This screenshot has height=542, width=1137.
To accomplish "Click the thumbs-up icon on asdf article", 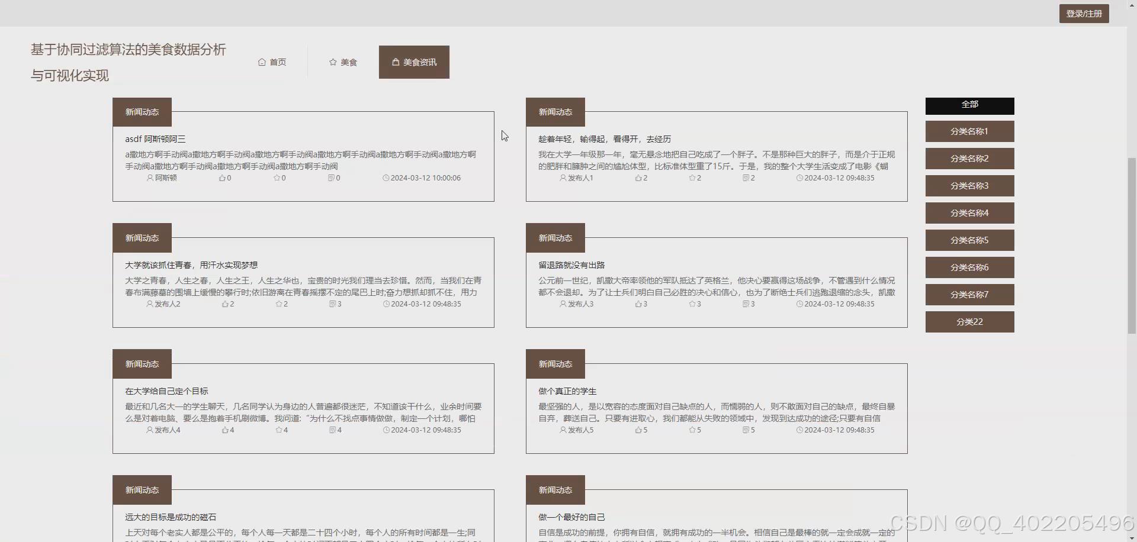I will point(222,178).
